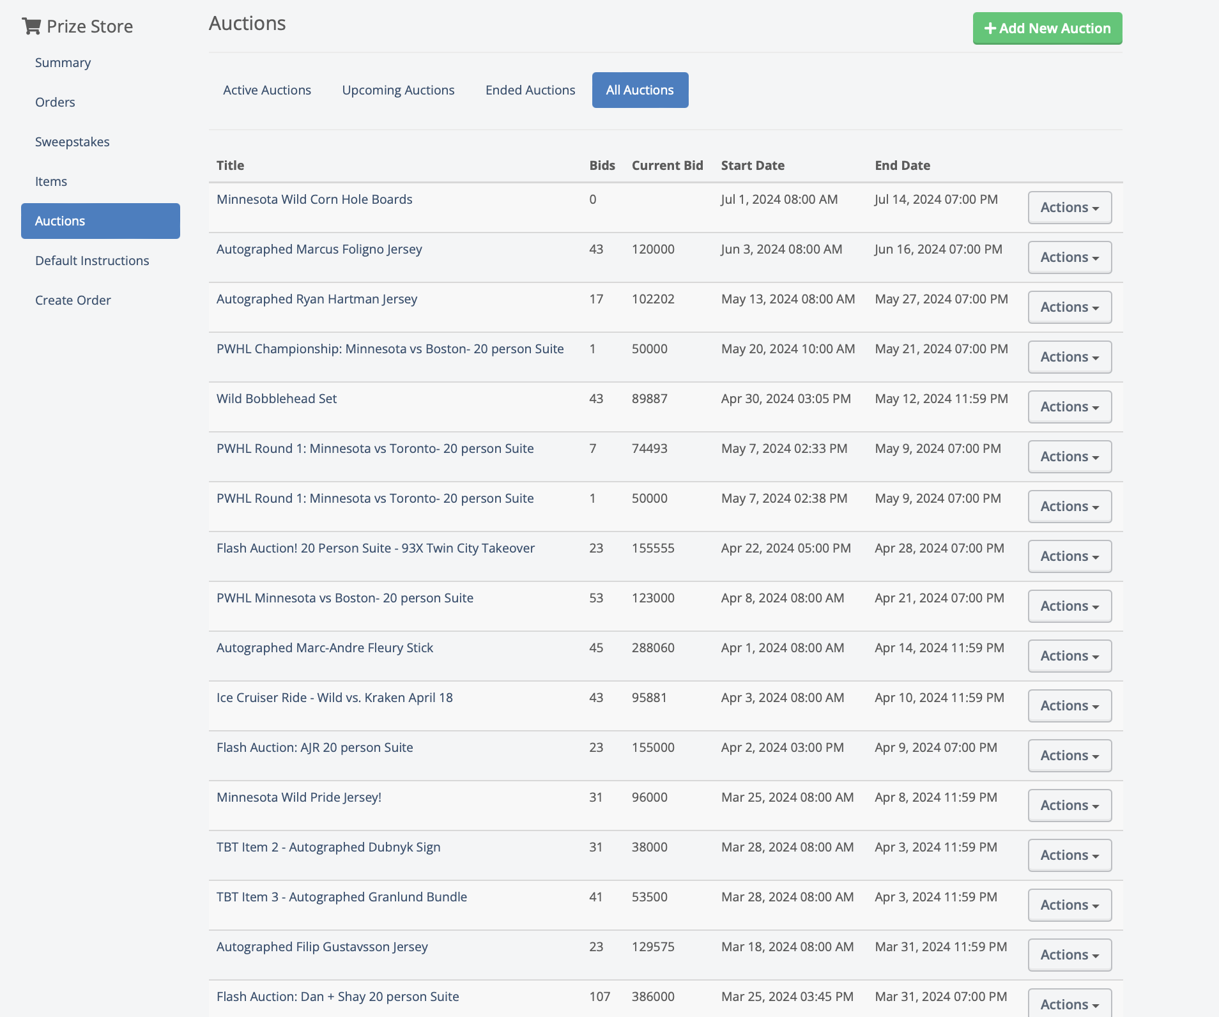Open the Ended Auctions tab
Viewport: 1219px width, 1017px height.
point(530,90)
